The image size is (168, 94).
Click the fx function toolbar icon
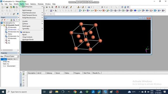(x=56, y=10)
